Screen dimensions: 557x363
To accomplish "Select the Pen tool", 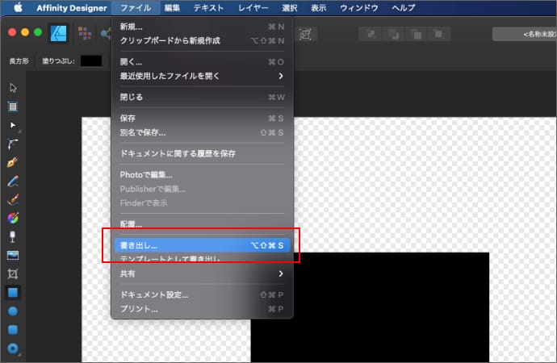I will [13, 162].
